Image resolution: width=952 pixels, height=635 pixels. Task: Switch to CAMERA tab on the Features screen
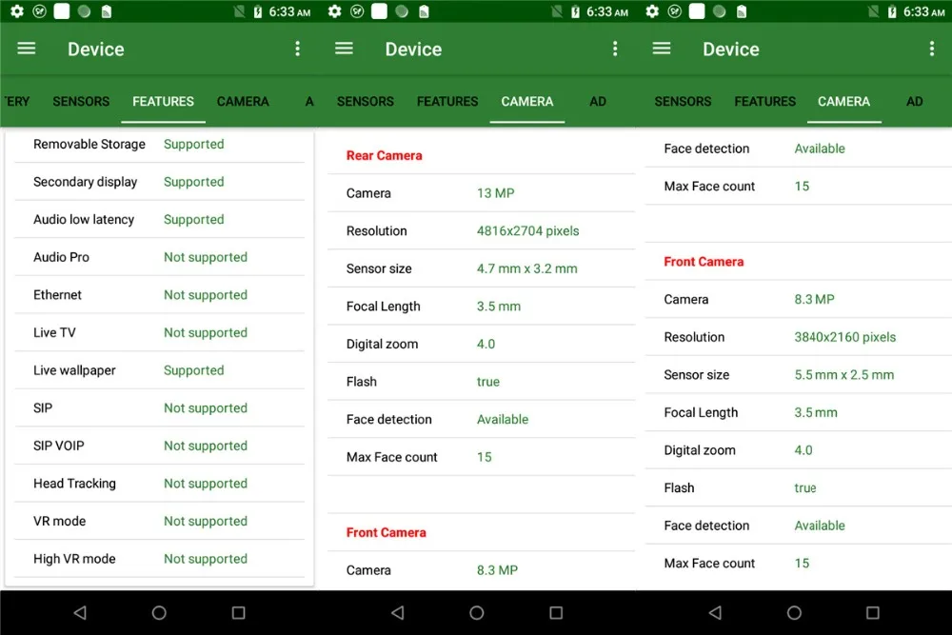coord(243,101)
